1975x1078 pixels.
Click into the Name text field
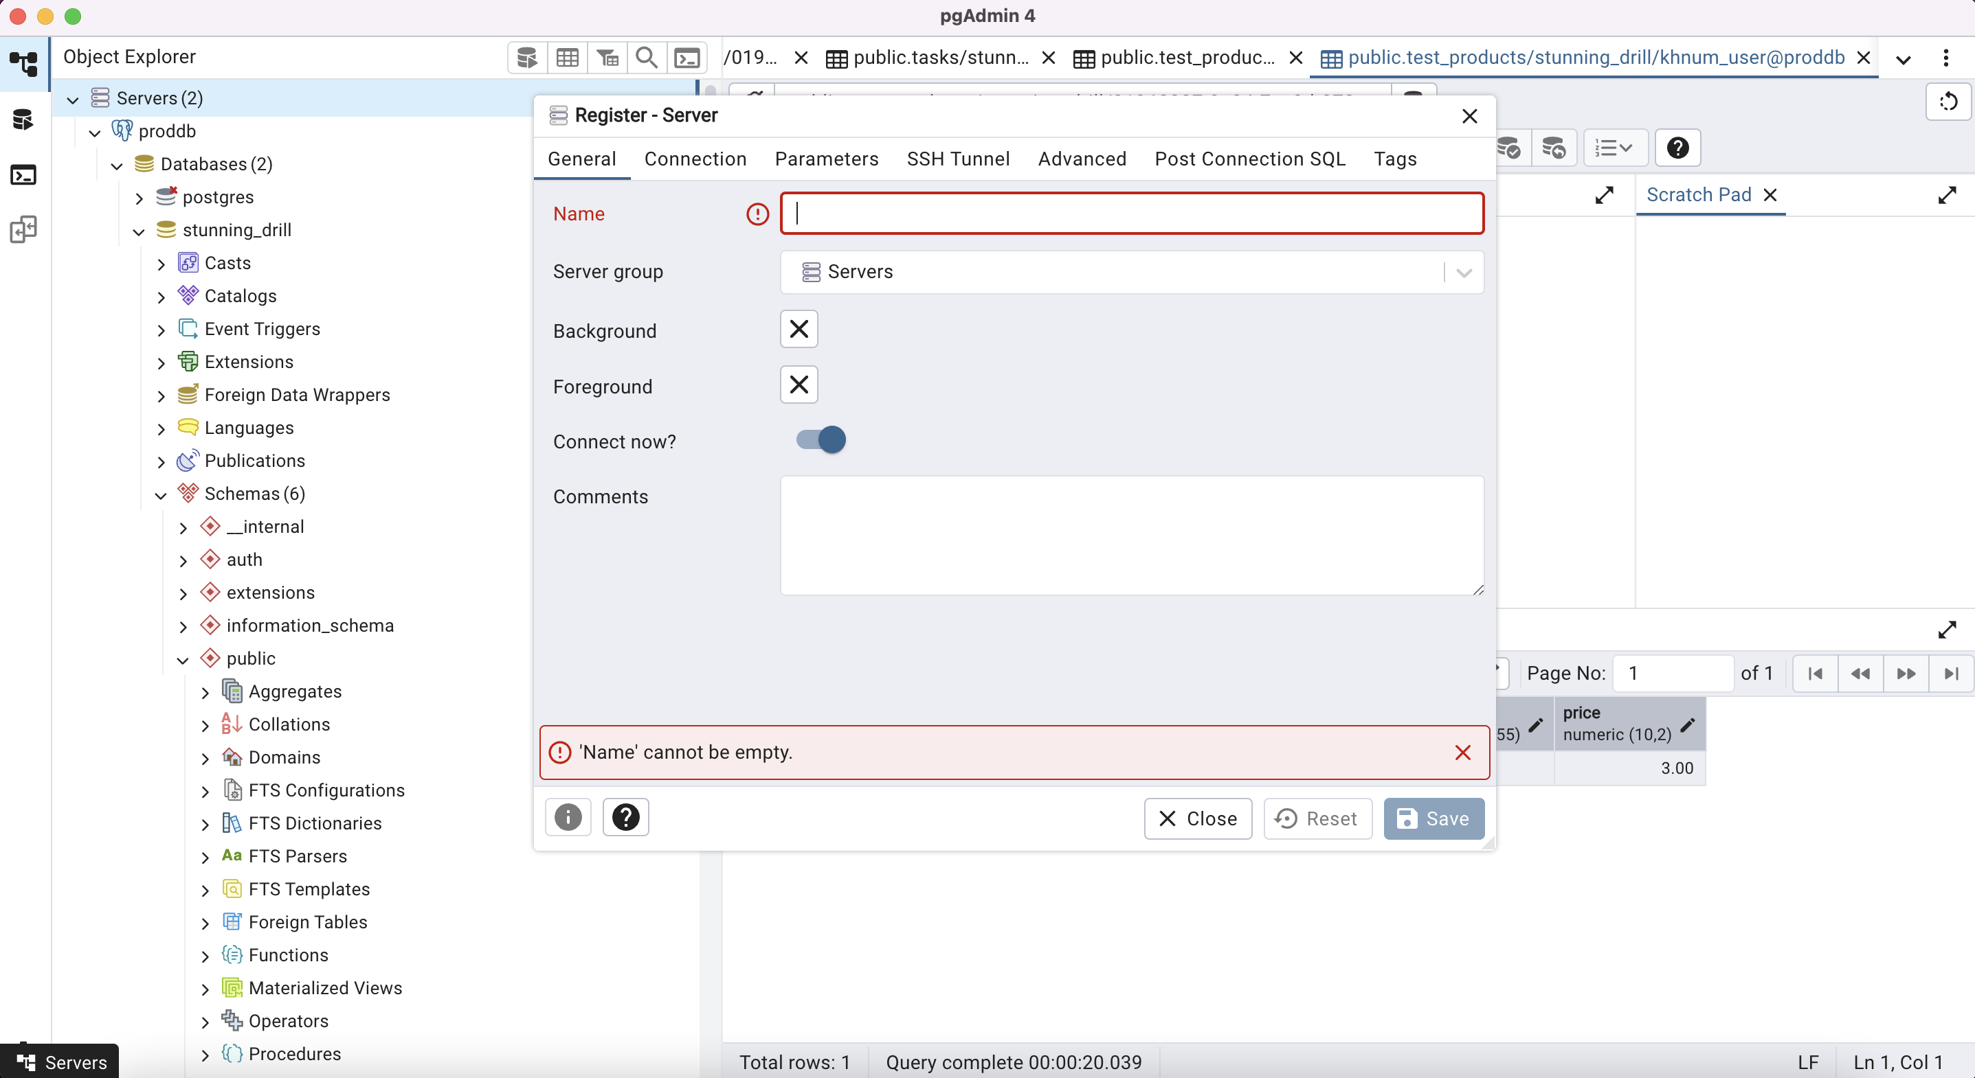coord(1132,214)
